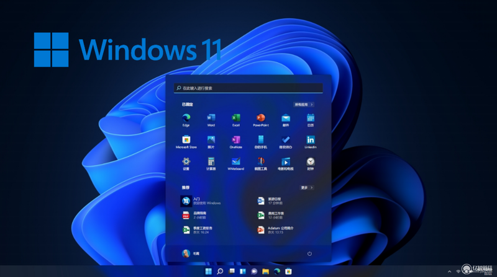
Task: Click the Start menu search box
Action: pos(248,88)
